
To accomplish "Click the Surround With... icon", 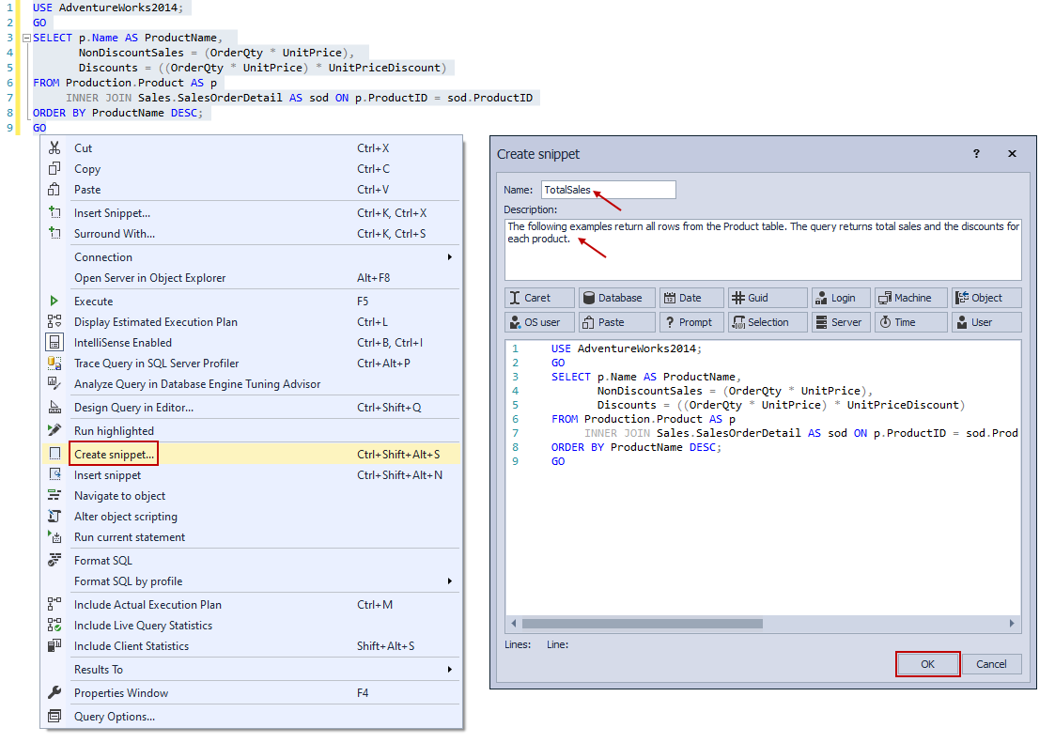I will tap(54, 234).
